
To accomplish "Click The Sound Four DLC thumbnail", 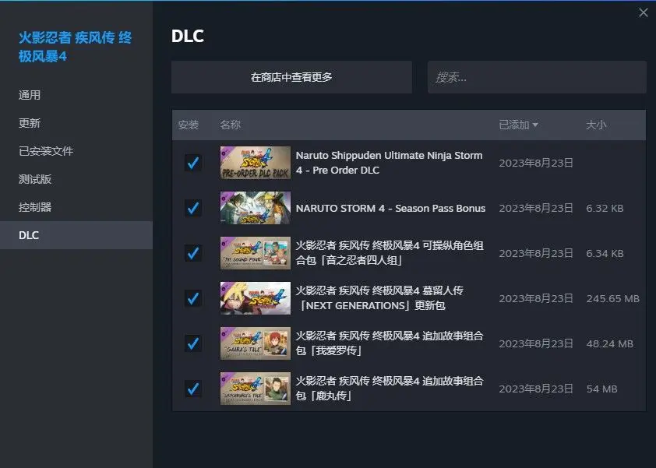I will 256,253.
